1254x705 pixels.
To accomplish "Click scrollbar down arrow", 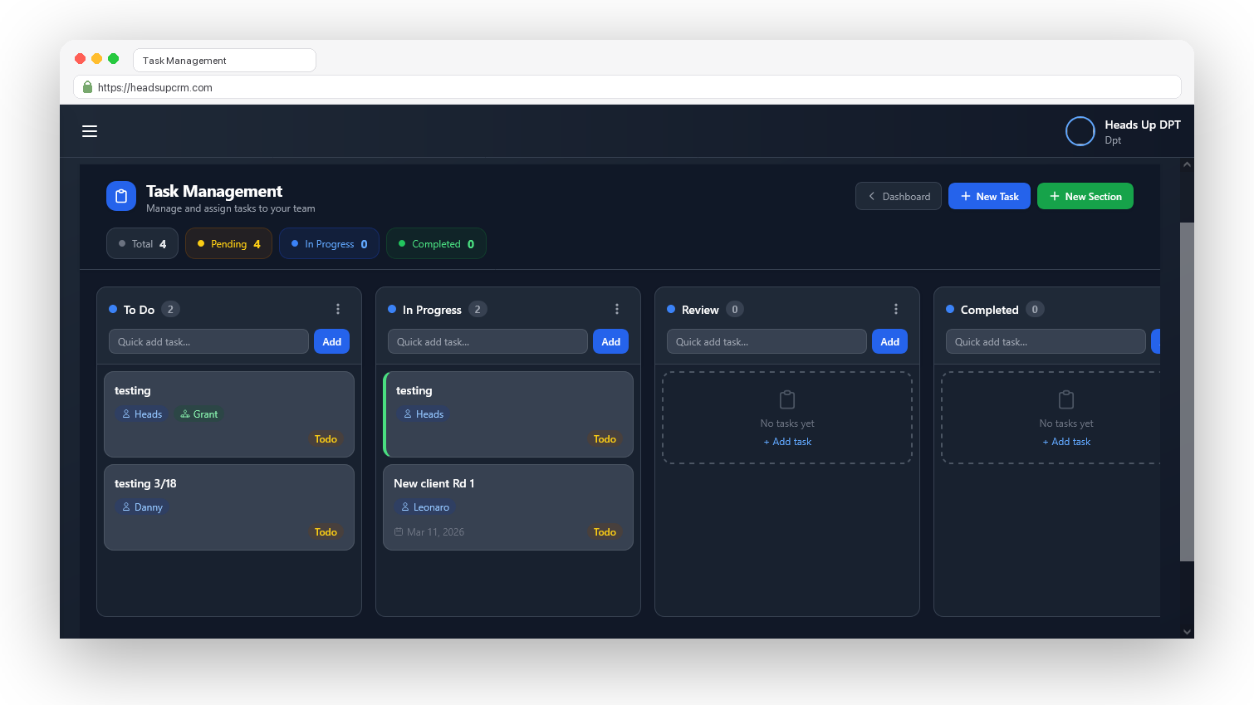I will pyautogui.click(x=1187, y=632).
